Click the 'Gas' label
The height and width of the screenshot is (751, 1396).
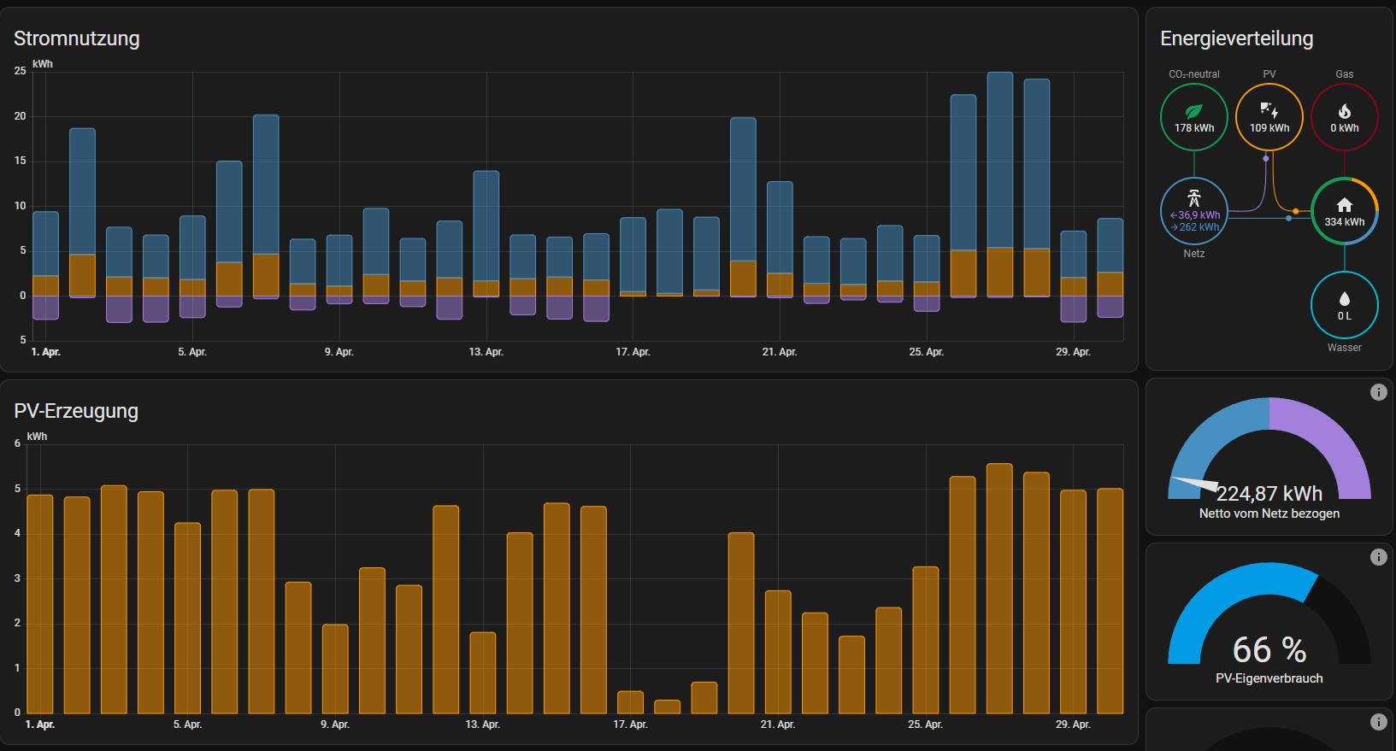(x=1345, y=74)
